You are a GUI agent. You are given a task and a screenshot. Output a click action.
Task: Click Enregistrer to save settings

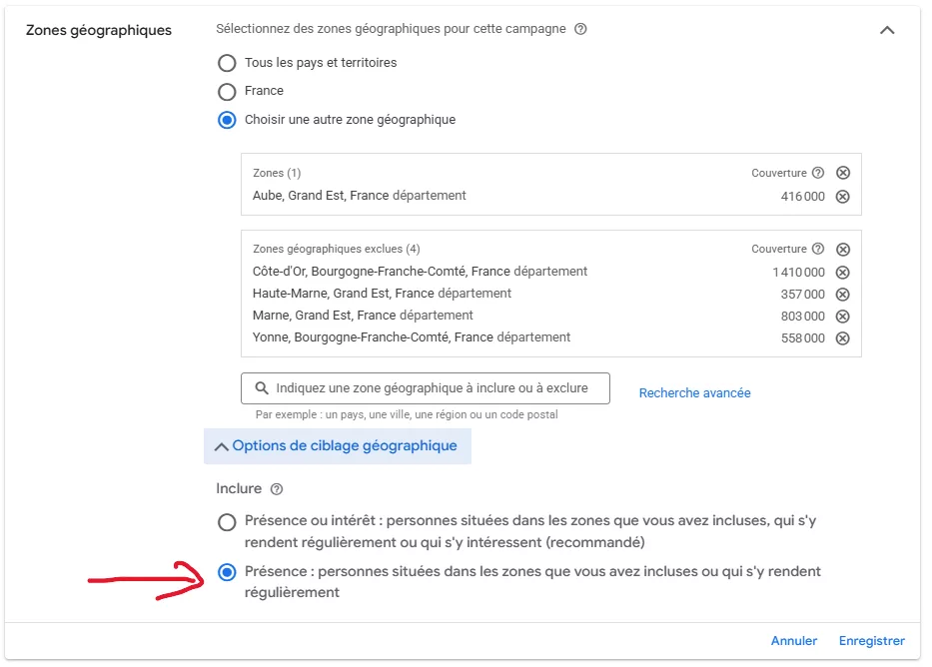click(x=871, y=640)
